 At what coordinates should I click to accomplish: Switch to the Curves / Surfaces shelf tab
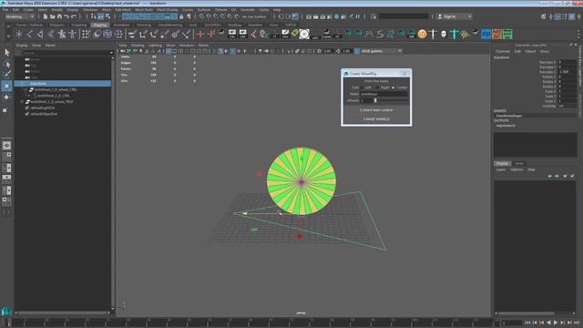[x=29, y=25]
